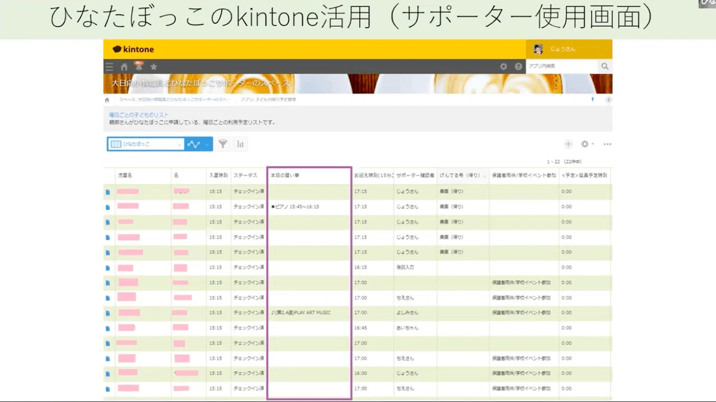
Task: Go to the portal home icon in gray toolbar
Action: (x=124, y=67)
